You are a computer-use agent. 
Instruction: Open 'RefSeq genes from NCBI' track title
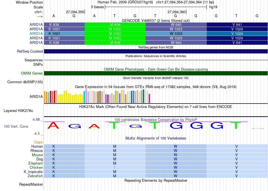156,47
